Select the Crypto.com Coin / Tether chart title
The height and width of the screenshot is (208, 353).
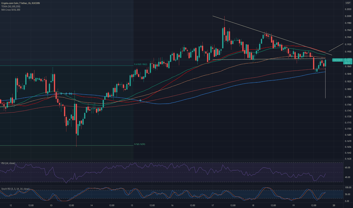pyautogui.click(x=20, y=3)
